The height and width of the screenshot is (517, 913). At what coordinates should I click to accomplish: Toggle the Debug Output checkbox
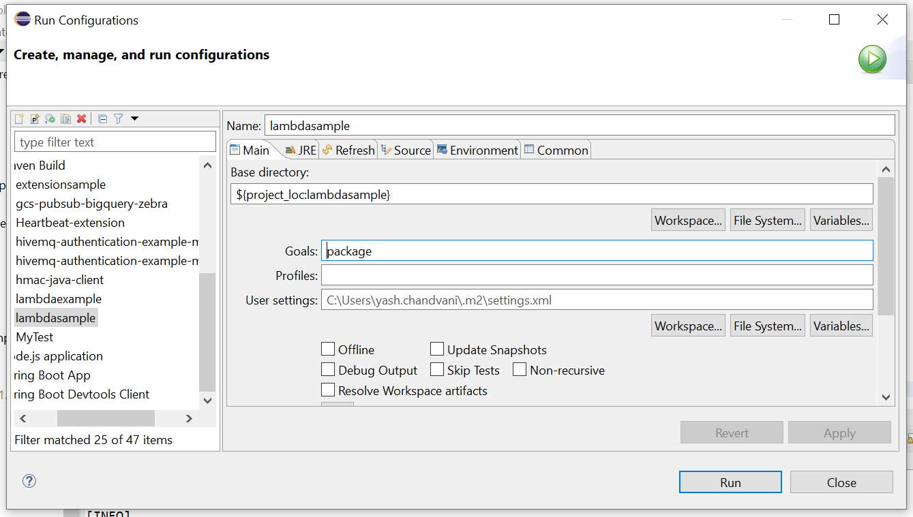[x=328, y=370]
